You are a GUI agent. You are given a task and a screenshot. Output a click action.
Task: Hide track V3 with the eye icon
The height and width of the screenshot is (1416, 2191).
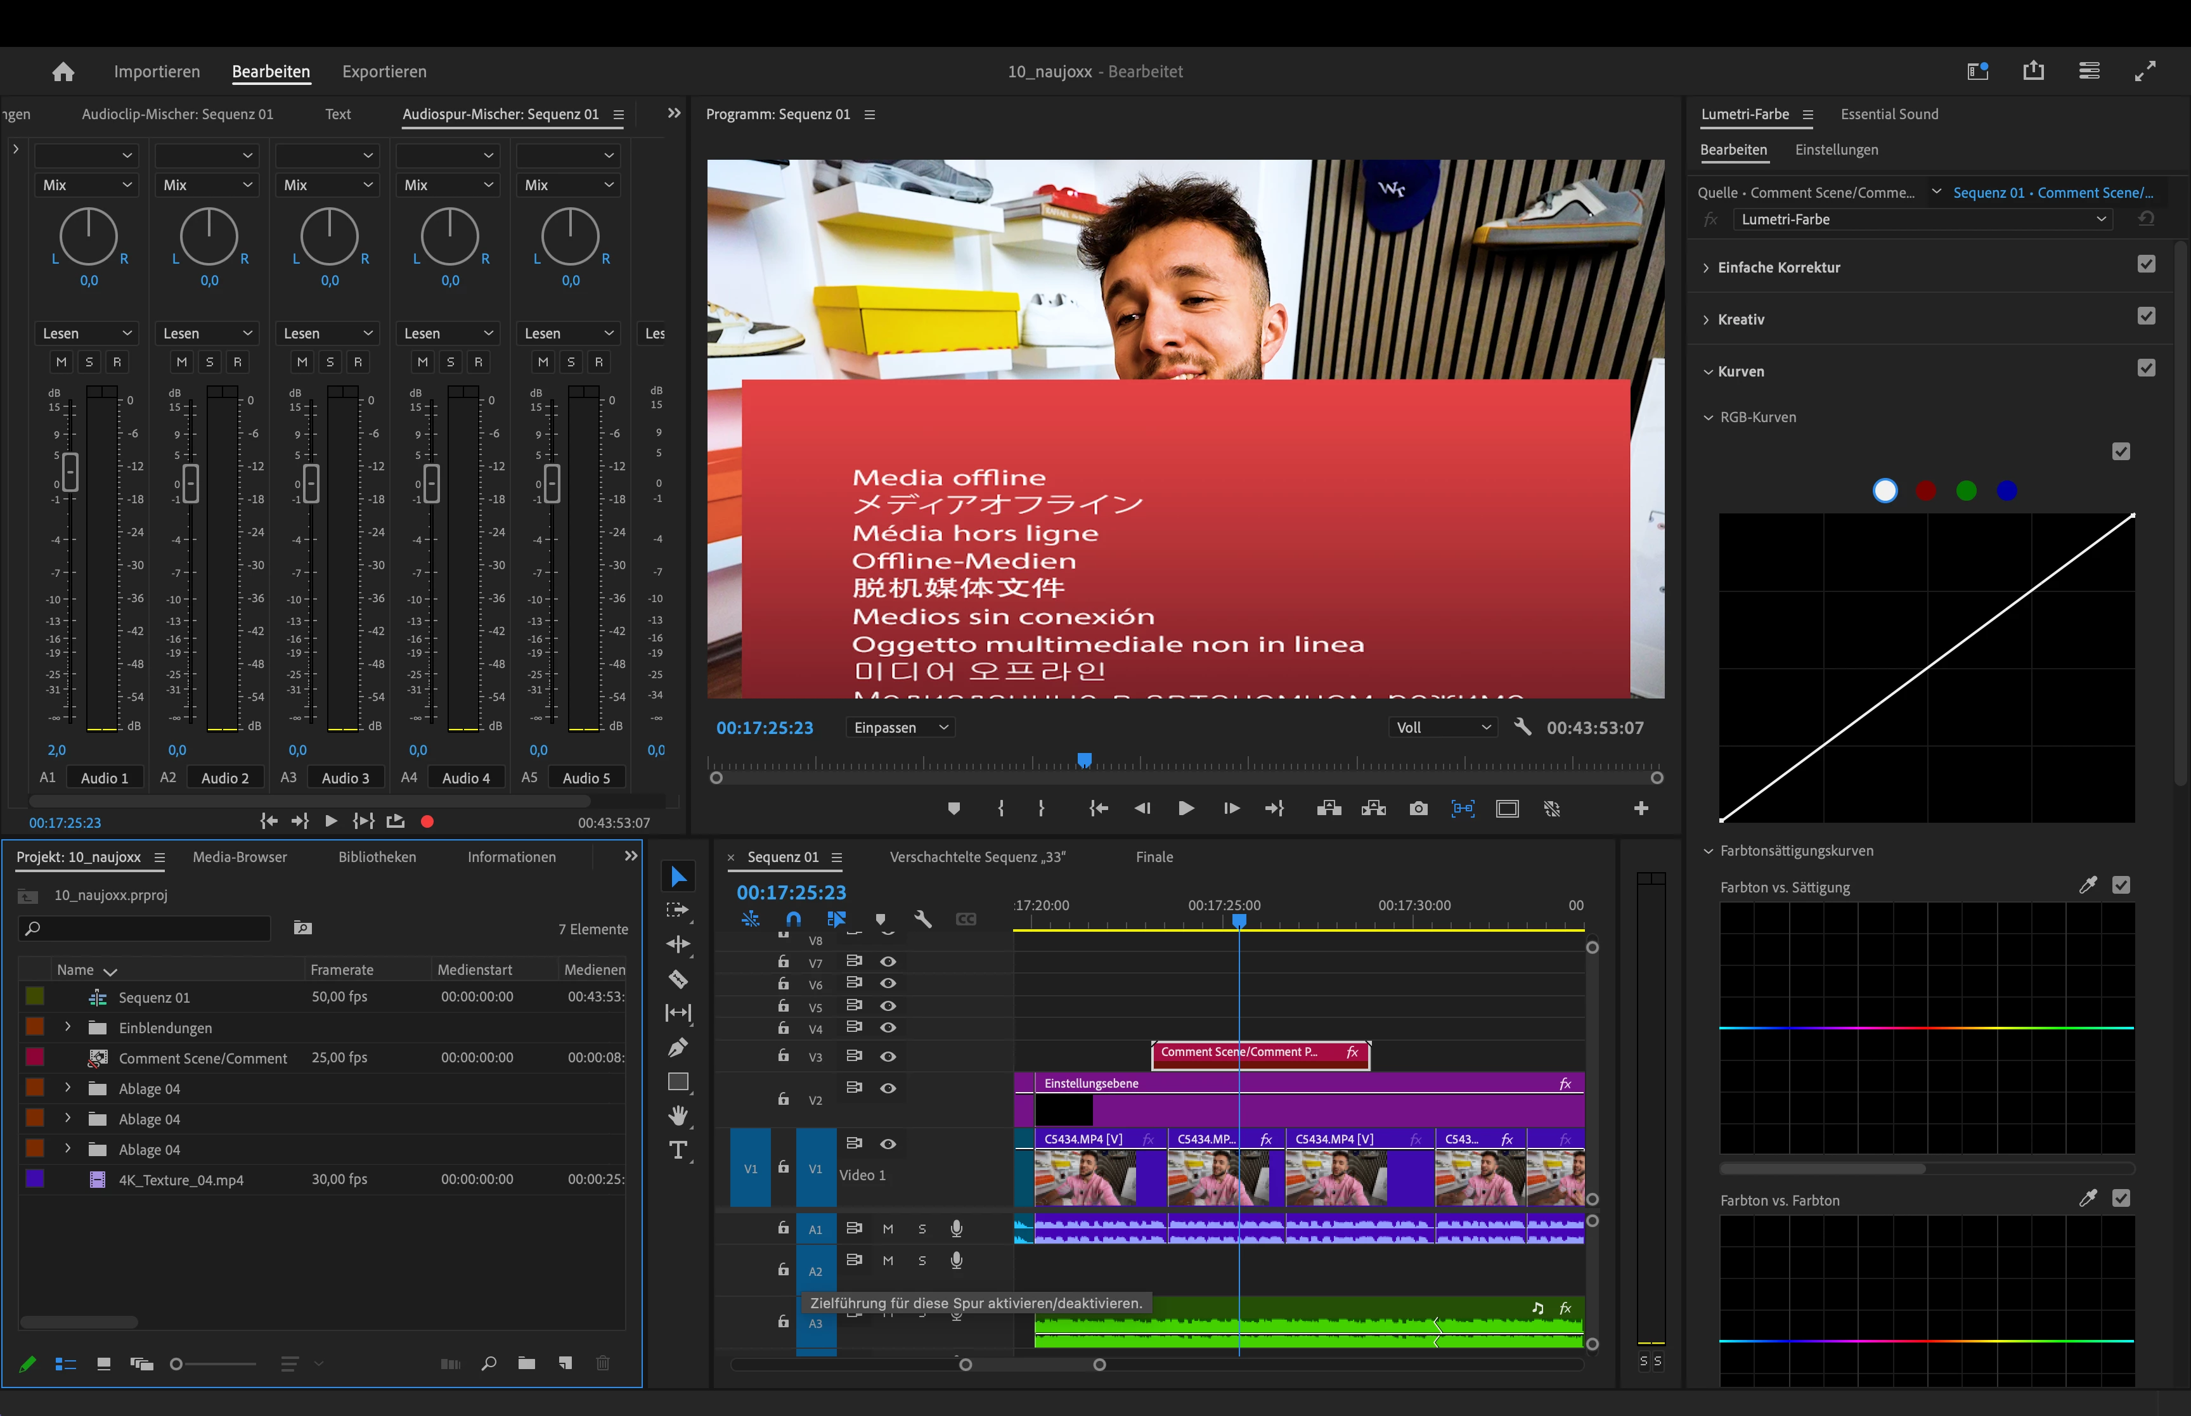888,1055
